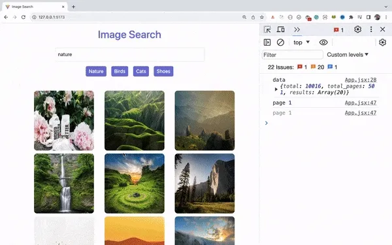Screen dimensions: 392x245
Task: Clear the console
Action: (280, 42)
